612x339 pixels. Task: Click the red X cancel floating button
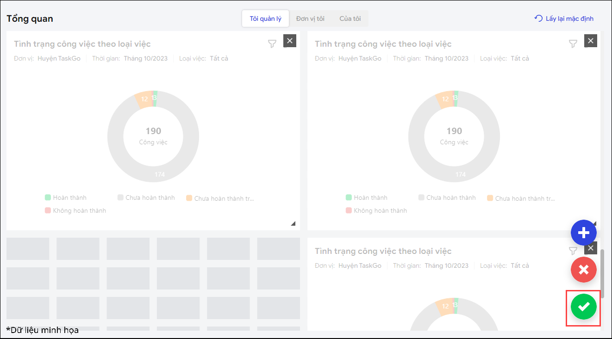click(x=584, y=270)
